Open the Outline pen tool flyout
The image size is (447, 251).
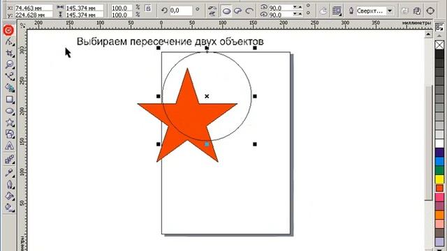(x=9, y=184)
